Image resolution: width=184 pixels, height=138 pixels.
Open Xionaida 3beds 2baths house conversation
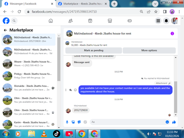(x=28, y=88)
